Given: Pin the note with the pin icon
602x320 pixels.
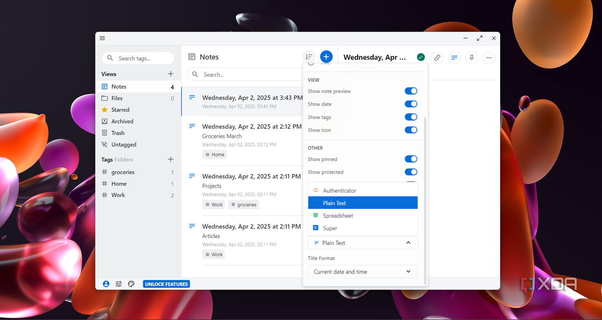Looking at the screenshot, I should [472, 57].
